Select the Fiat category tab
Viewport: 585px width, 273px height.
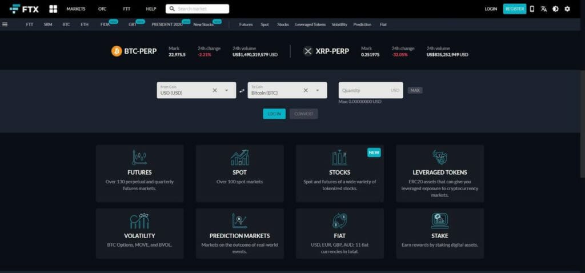point(383,24)
